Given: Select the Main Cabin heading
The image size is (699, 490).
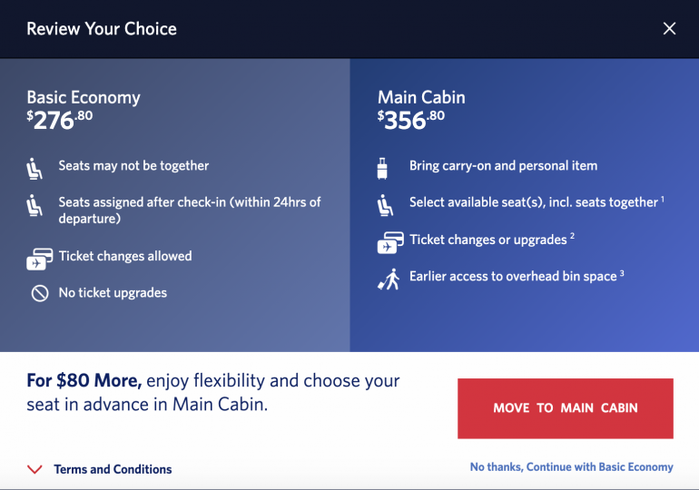Looking at the screenshot, I should tap(421, 97).
